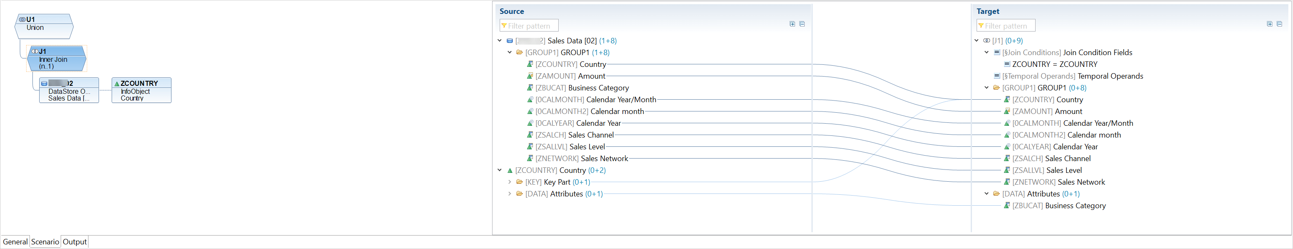Select Target 0CALYEAR Calendar Year row
This screenshot has width=1293, height=249.
(1051, 147)
